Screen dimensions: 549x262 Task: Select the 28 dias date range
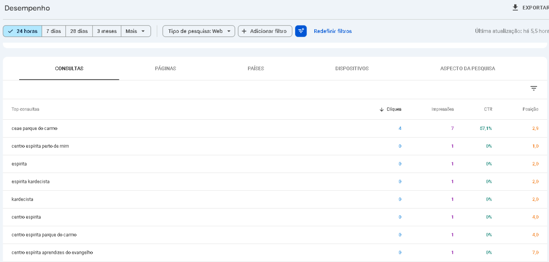point(79,31)
